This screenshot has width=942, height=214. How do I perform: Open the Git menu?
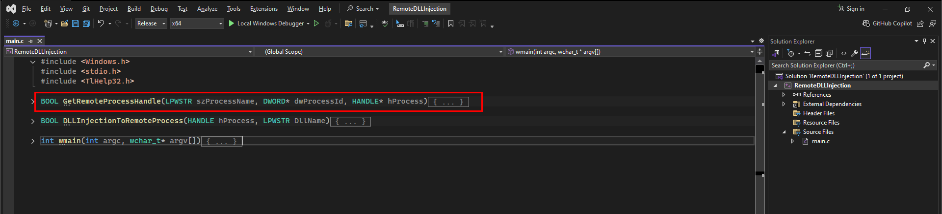click(86, 9)
